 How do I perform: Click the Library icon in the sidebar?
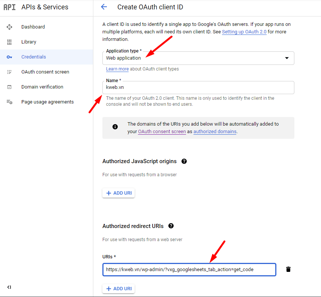9,42
